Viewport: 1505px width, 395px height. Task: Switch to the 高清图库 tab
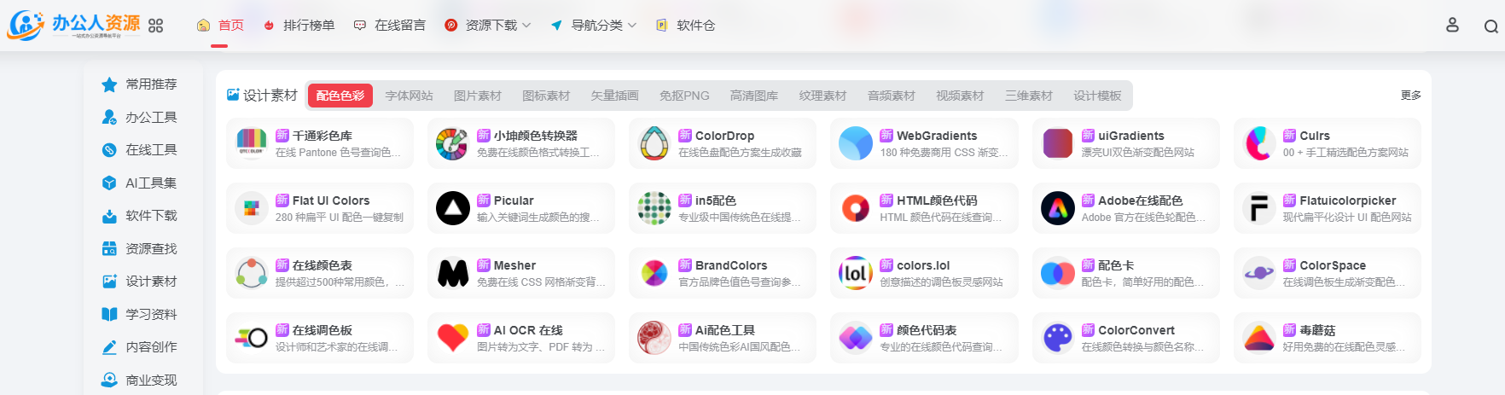[x=754, y=96]
